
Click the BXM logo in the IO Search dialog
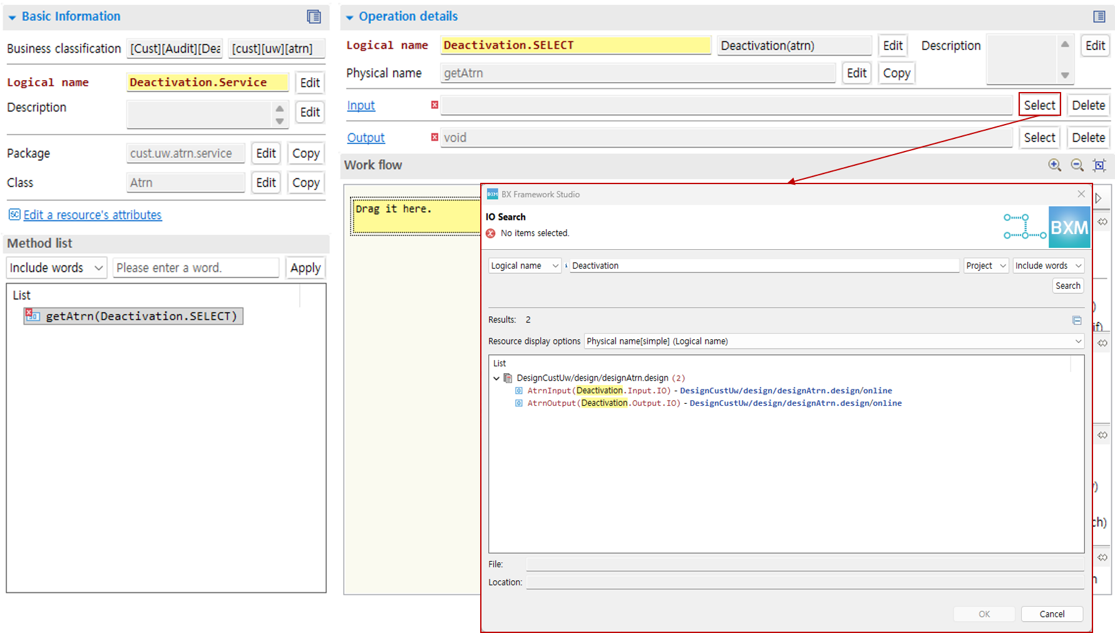pos(1070,227)
